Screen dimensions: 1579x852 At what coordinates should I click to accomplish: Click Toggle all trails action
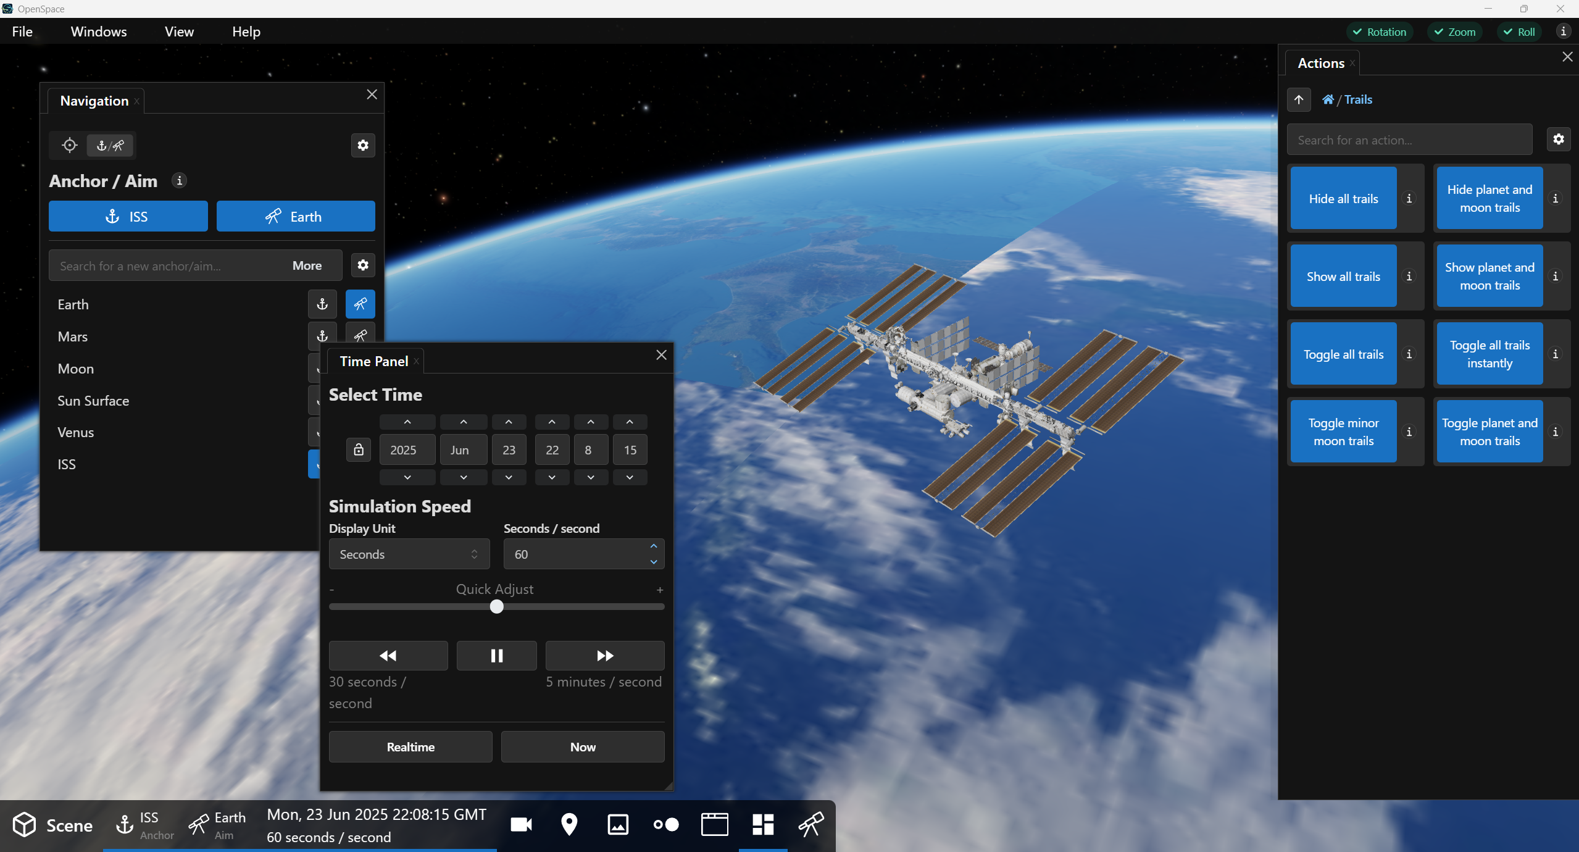click(x=1344, y=354)
